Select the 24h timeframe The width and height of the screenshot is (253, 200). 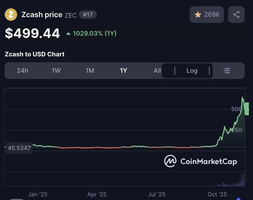[23, 71]
